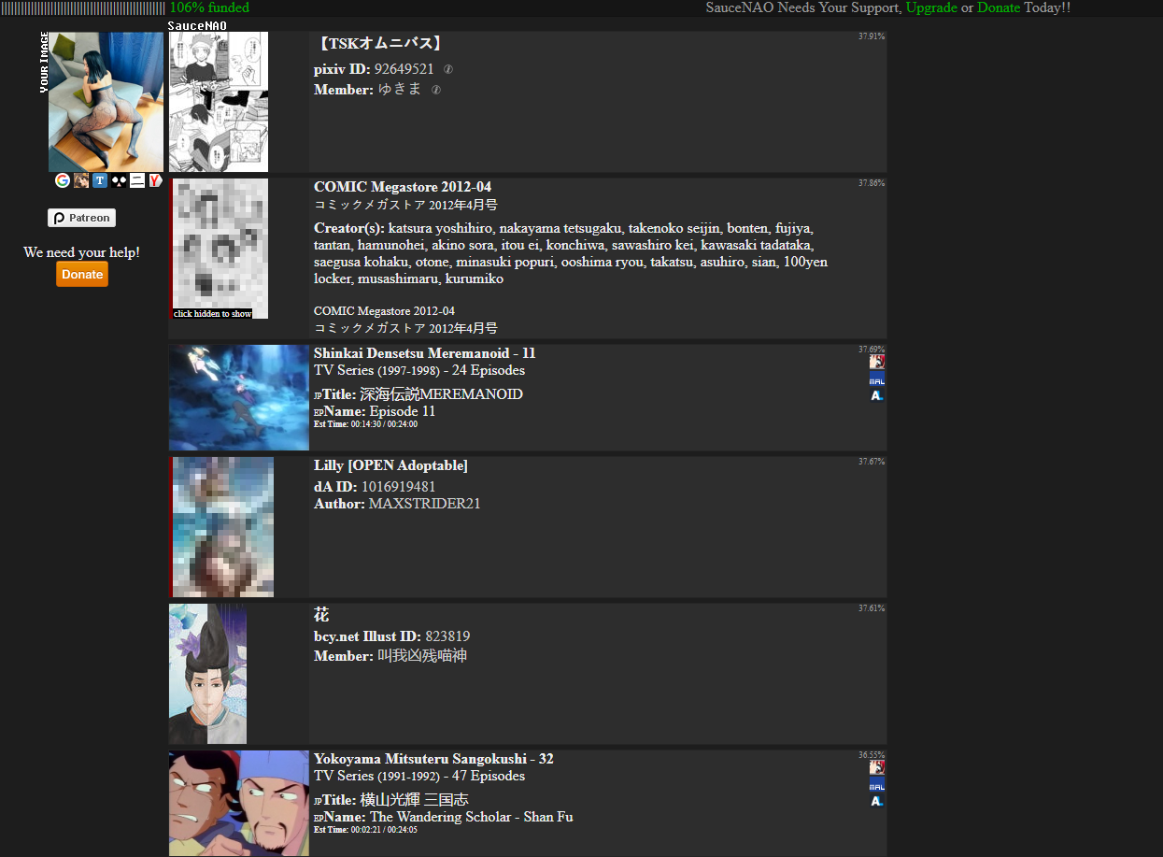Screen dimensions: 1163x857
Task: Click the Japanese title 横山光輝 三国志
Action: [414, 800]
